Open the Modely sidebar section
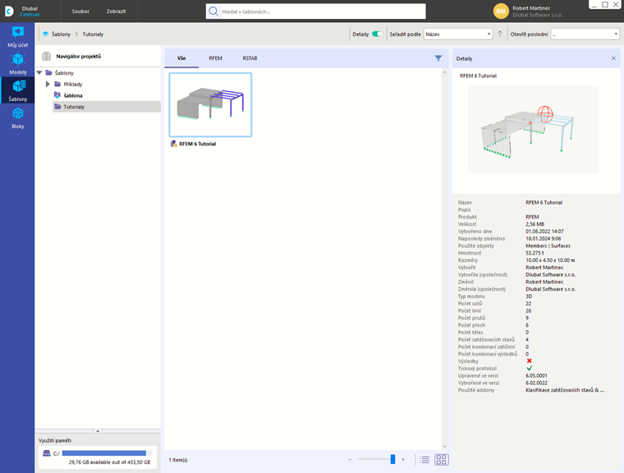Image resolution: width=624 pixels, height=473 pixels. coord(17,63)
